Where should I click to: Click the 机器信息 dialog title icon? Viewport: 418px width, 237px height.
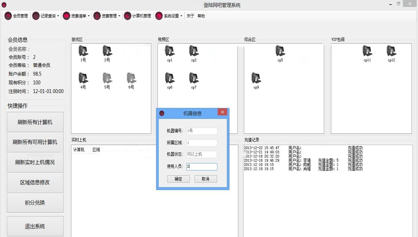[x=162, y=113]
